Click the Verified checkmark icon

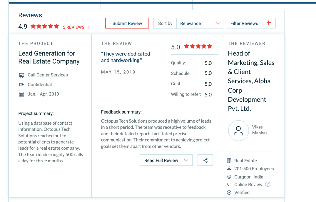[229, 193]
